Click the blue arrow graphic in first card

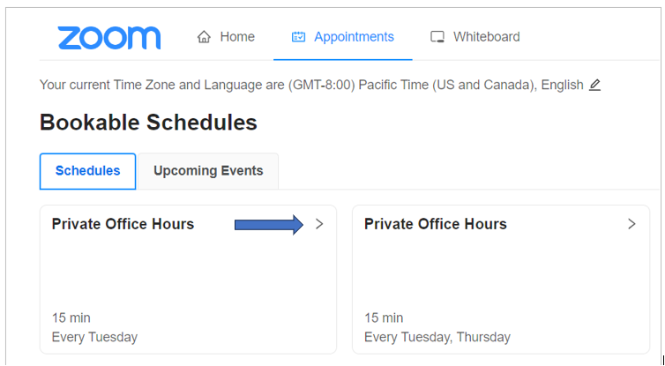[269, 224]
